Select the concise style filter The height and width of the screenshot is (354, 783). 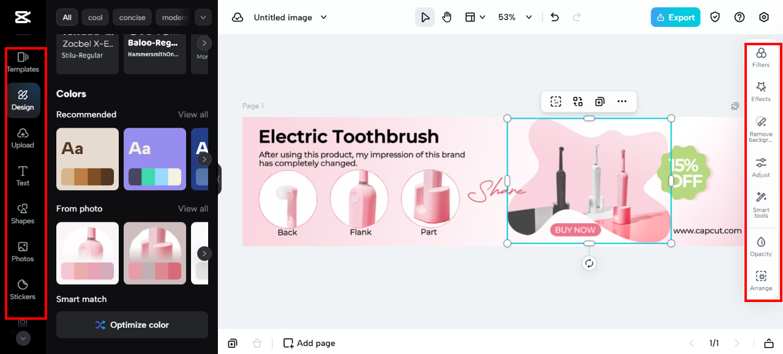tap(132, 17)
